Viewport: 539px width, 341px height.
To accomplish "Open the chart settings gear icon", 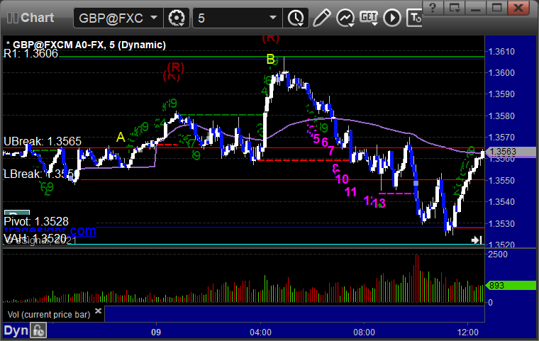I will coord(177,18).
